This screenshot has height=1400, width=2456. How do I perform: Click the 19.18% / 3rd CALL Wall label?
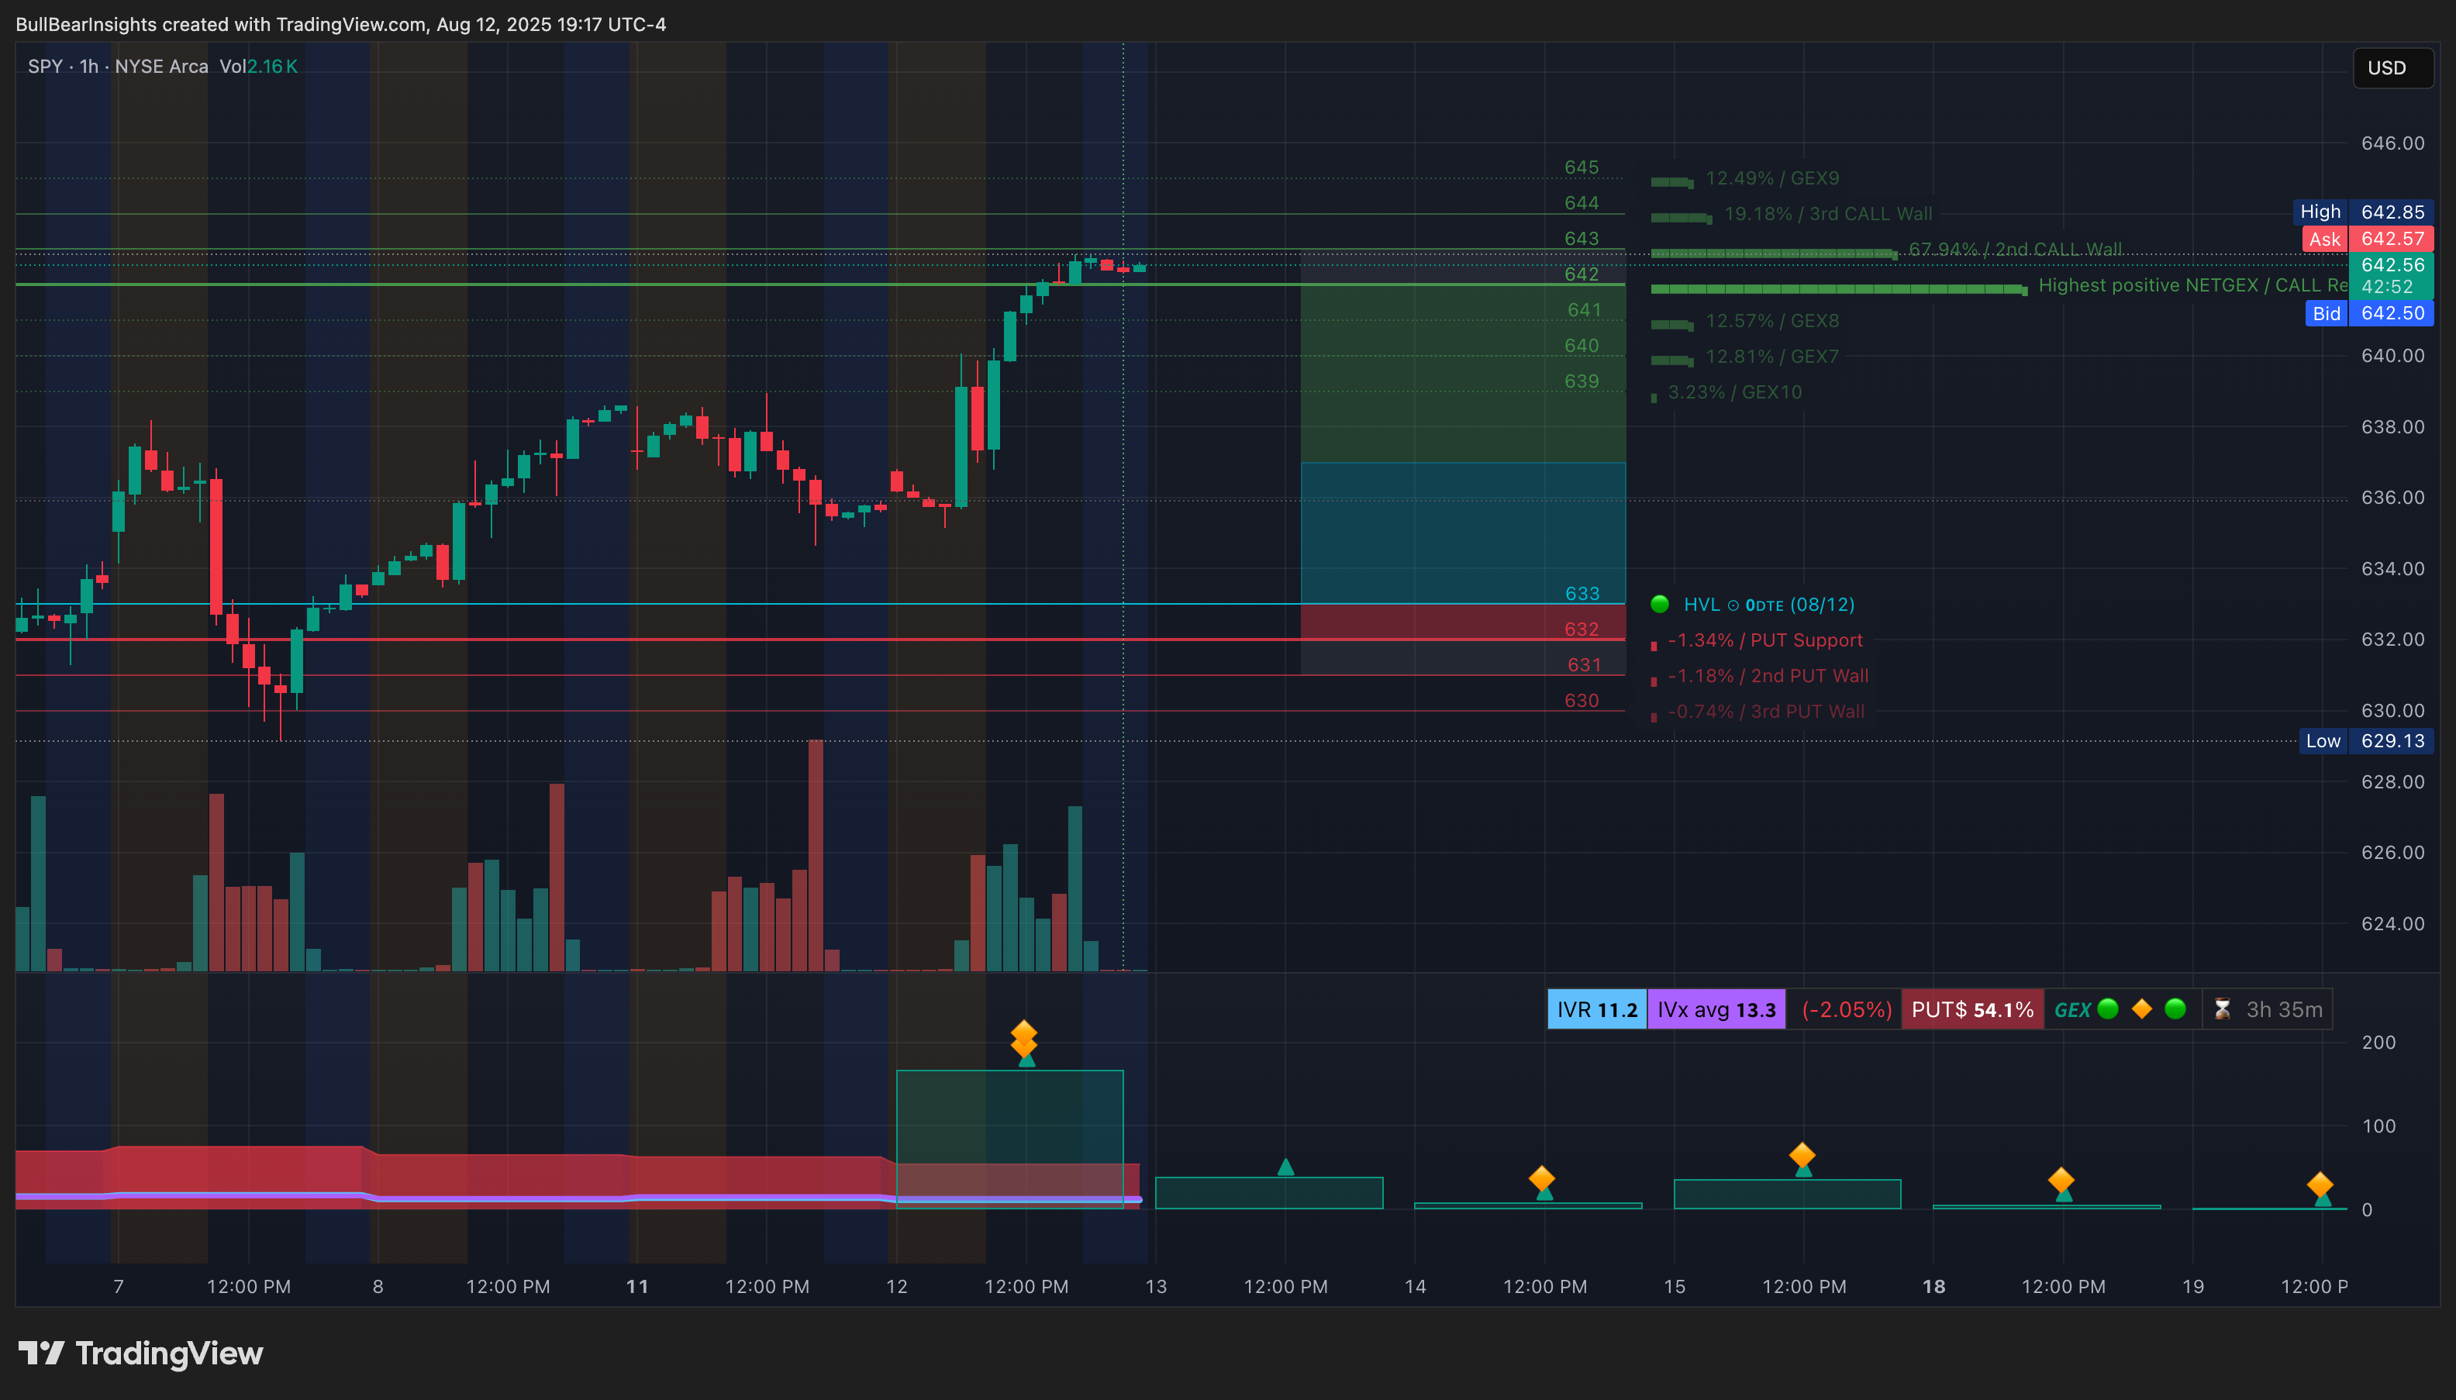coord(1828,213)
